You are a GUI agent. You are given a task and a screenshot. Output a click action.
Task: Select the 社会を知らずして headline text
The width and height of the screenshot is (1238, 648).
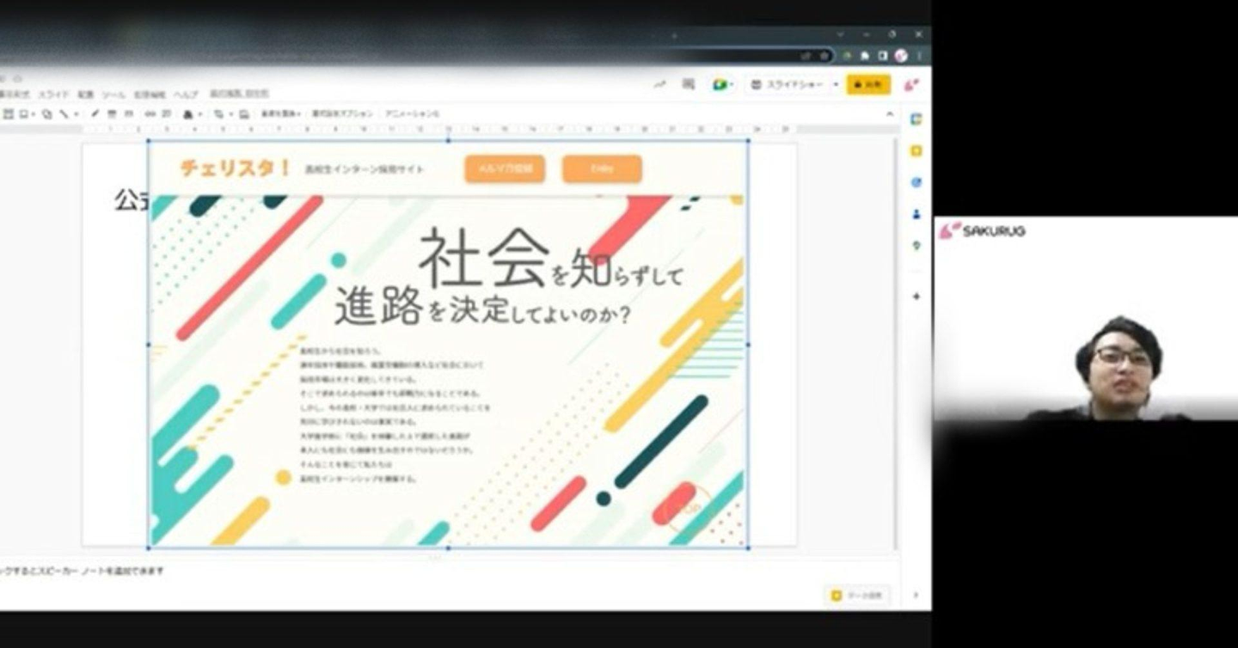click(551, 258)
